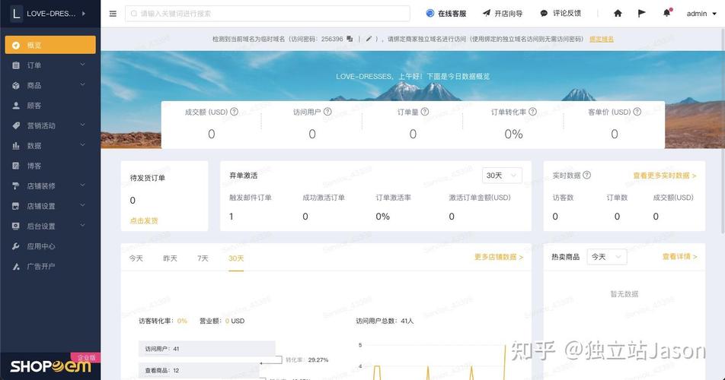Open 在线客服 online support

pos(446,14)
